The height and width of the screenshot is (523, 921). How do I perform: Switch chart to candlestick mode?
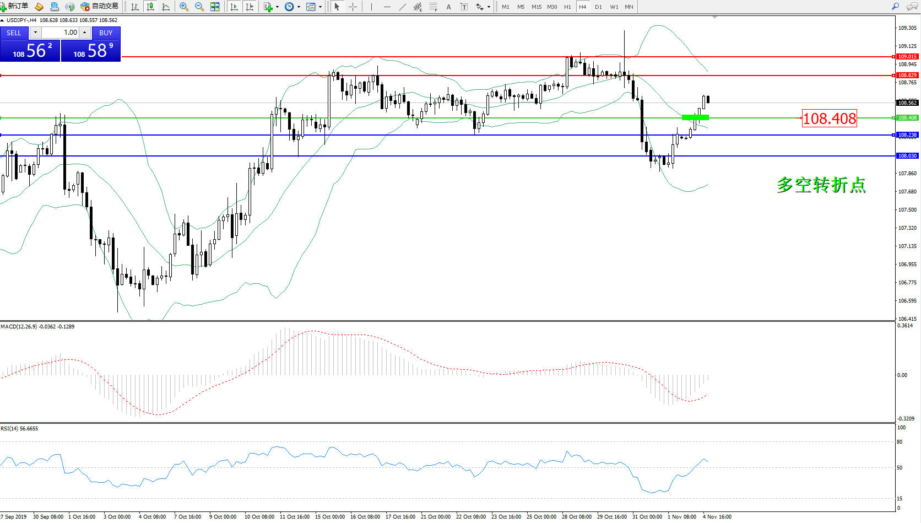pyautogui.click(x=150, y=7)
